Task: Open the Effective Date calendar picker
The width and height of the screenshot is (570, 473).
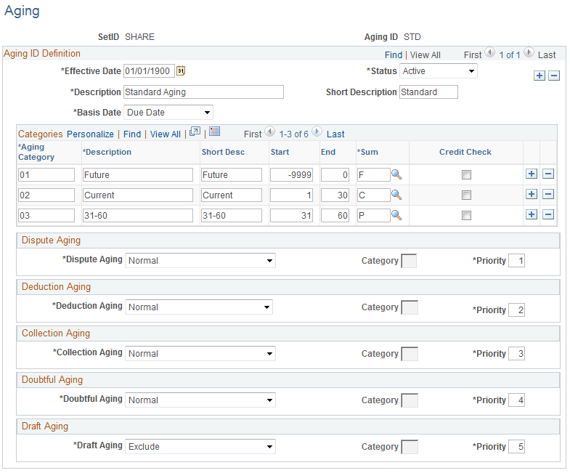Action: tap(181, 70)
